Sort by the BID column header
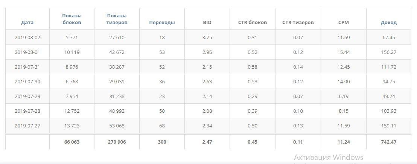 click(x=207, y=22)
